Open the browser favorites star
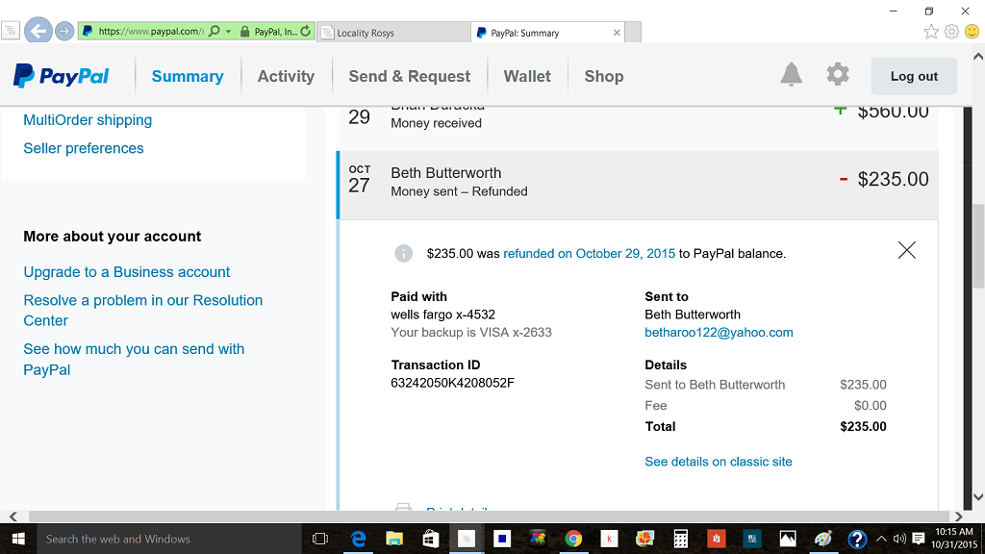This screenshot has height=554, width=985. 931,32
